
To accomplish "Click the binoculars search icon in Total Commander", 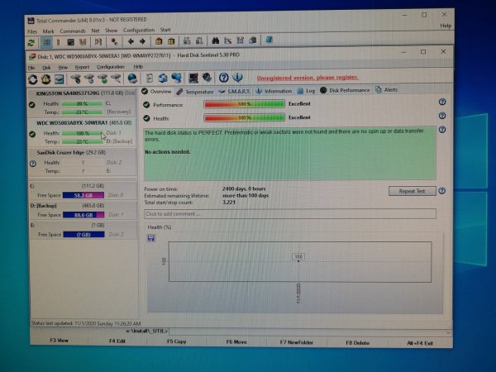I will click(216, 41).
